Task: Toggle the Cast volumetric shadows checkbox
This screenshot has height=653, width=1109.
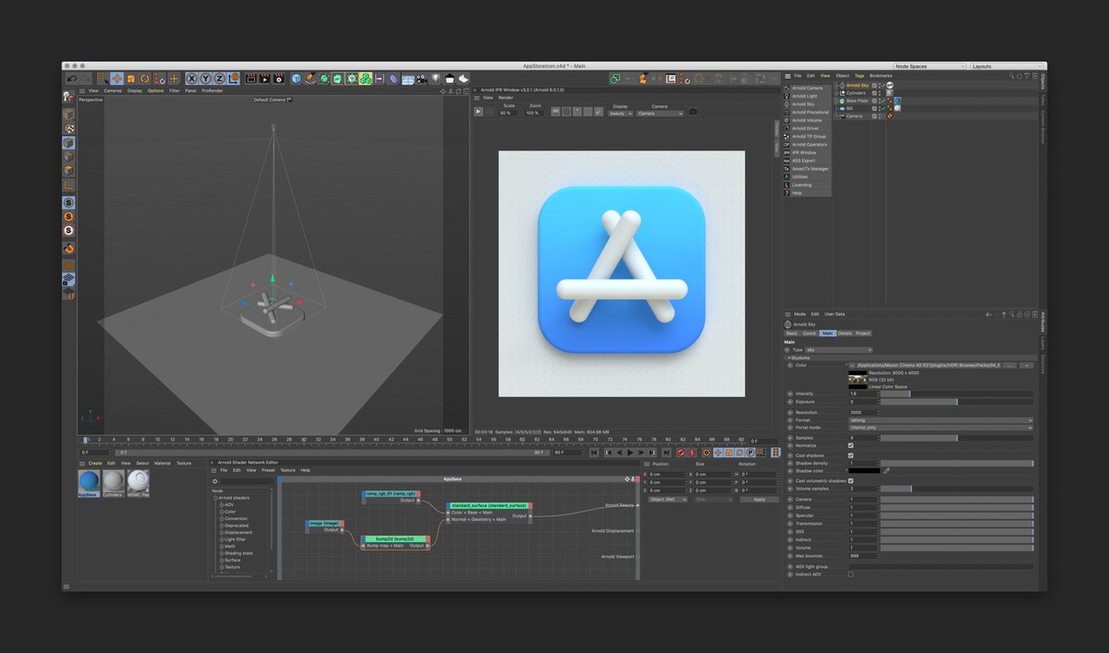Action: (x=851, y=480)
